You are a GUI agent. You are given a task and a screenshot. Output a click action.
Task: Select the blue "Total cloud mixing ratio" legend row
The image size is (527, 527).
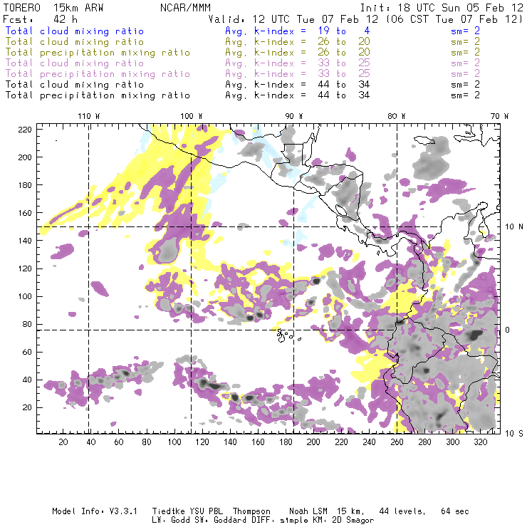click(75, 31)
